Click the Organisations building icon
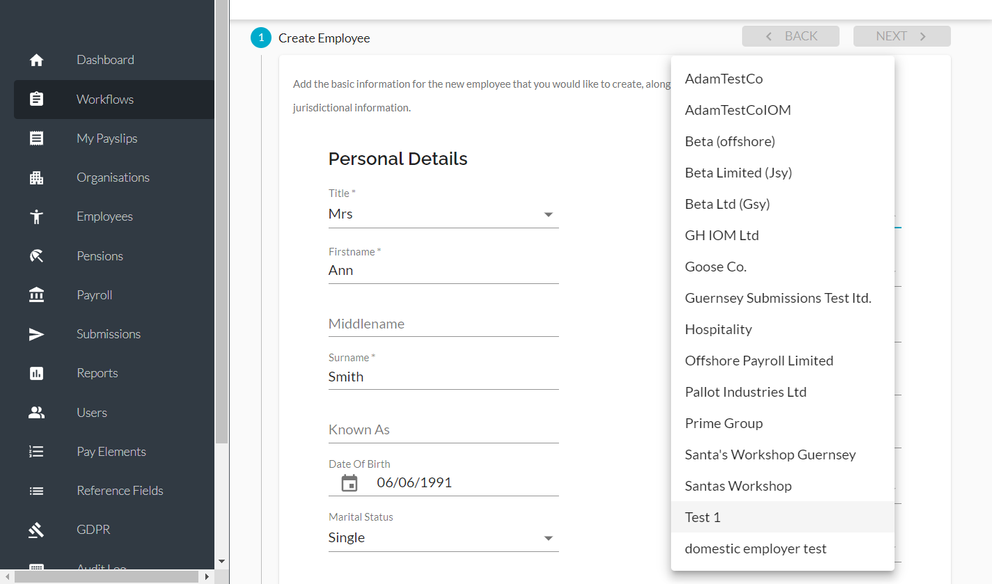 click(x=37, y=177)
